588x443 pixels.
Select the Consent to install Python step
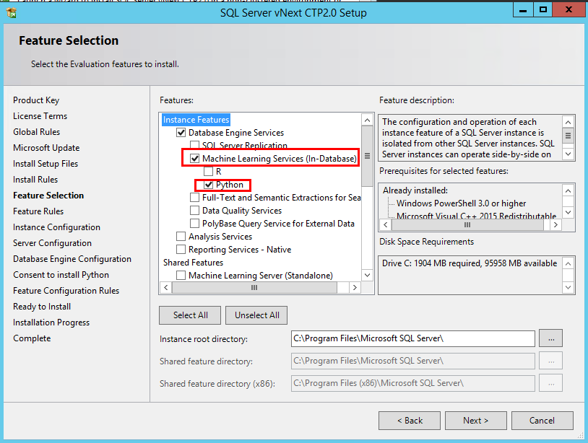pos(61,275)
